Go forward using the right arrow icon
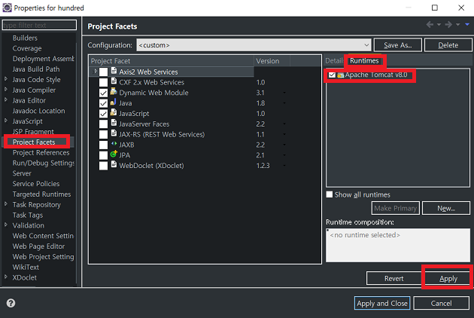This screenshot has width=474, height=318. tap(448, 25)
